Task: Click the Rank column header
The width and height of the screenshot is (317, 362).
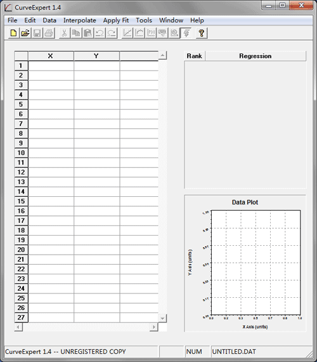Action: pos(195,56)
